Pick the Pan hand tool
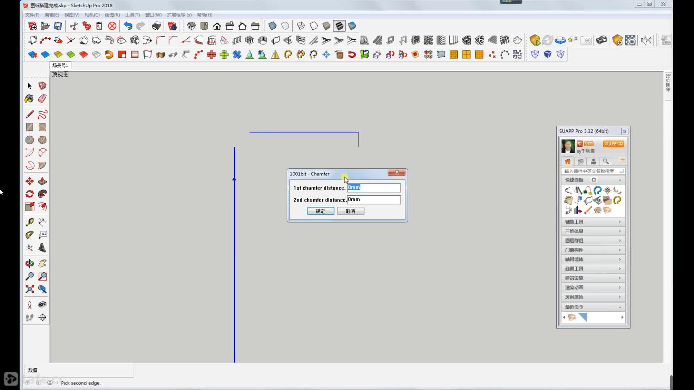The image size is (694, 390). pos(42,264)
